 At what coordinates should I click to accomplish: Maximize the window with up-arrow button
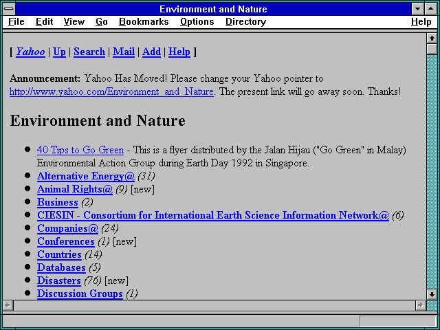click(x=431, y=9)
